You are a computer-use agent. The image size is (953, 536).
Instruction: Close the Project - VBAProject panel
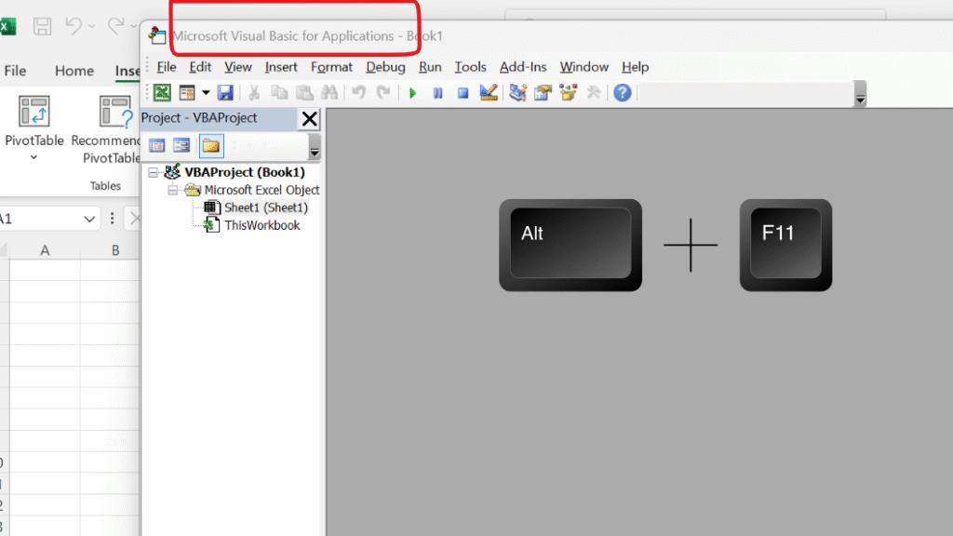coord(309,118)
